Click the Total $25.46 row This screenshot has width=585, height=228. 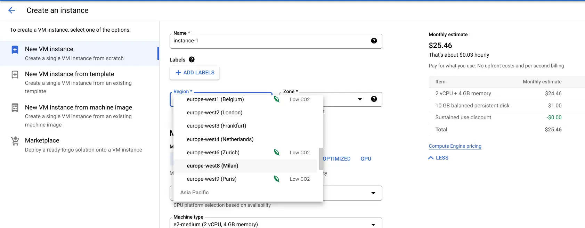[x=507, y=130]
